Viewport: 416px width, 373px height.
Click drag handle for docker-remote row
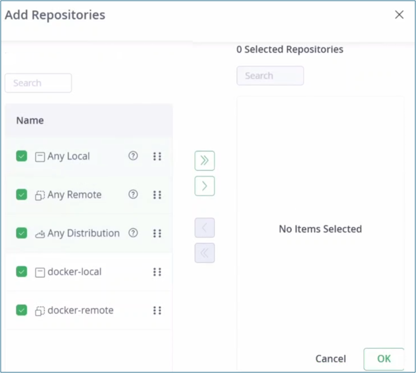[157, 310]
